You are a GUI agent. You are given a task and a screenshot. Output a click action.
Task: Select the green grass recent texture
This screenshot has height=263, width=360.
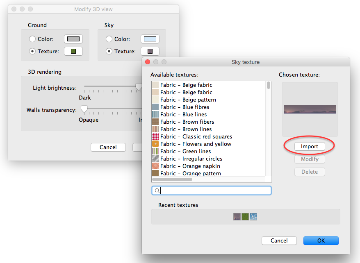click(245, 217)
